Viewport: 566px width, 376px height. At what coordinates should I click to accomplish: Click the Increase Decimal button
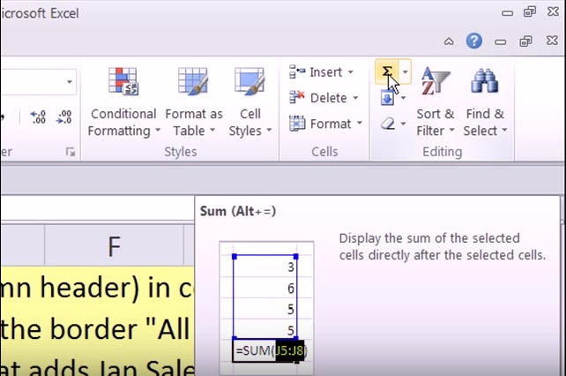point(38,117)
